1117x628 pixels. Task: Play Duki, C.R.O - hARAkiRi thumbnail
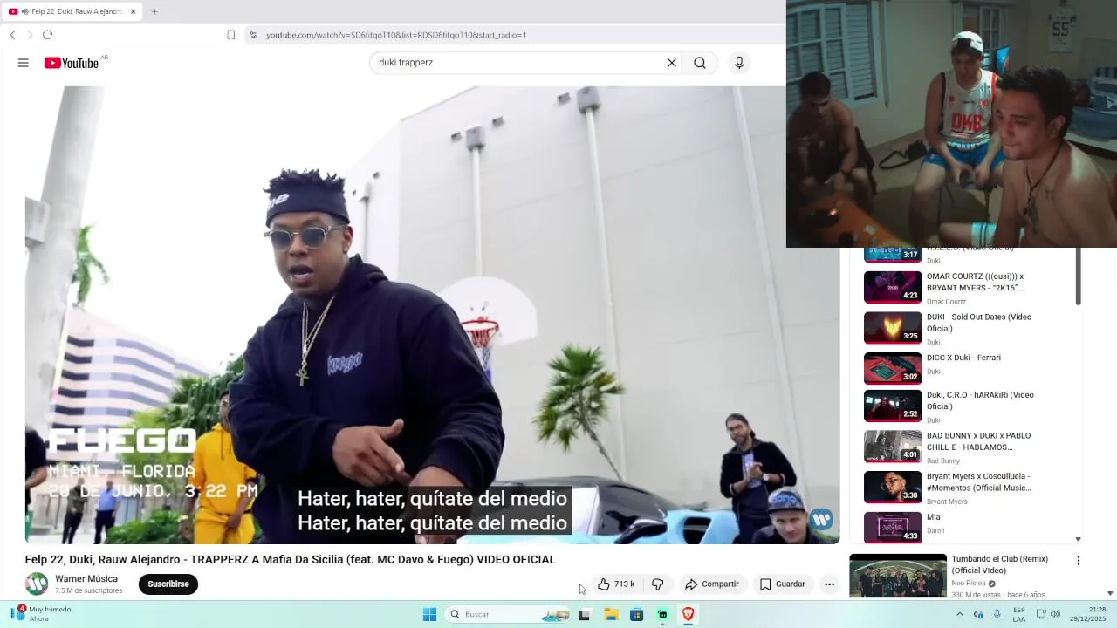click(x=893, y=406)
